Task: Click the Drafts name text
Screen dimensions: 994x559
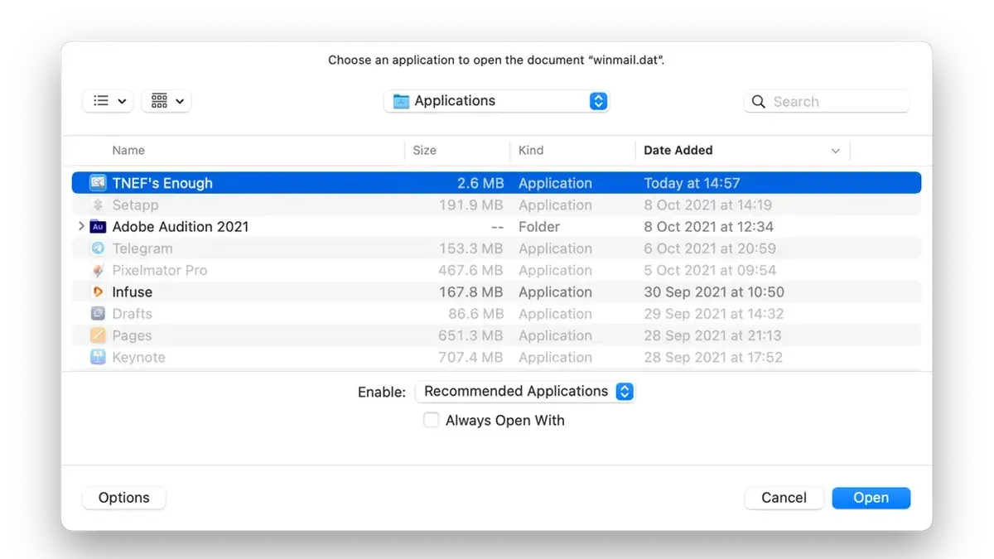Action: point(133,314)
